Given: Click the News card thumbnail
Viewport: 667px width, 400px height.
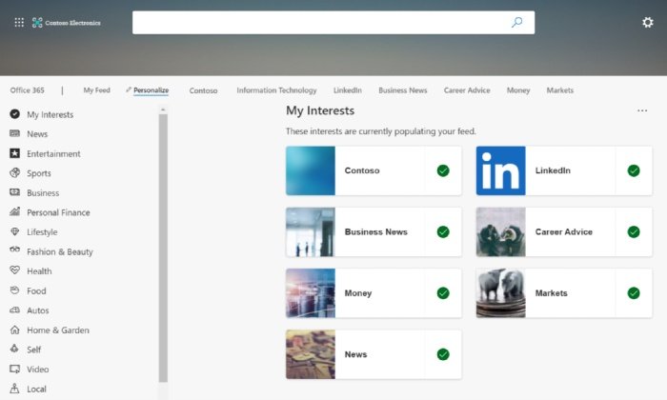Looking at the screenshot, I should click(x=311, y=354).
